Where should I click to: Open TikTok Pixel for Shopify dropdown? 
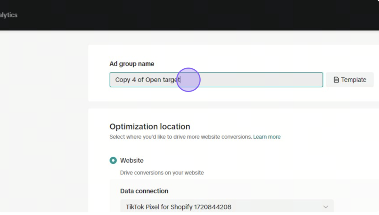(x=227, y=207)
